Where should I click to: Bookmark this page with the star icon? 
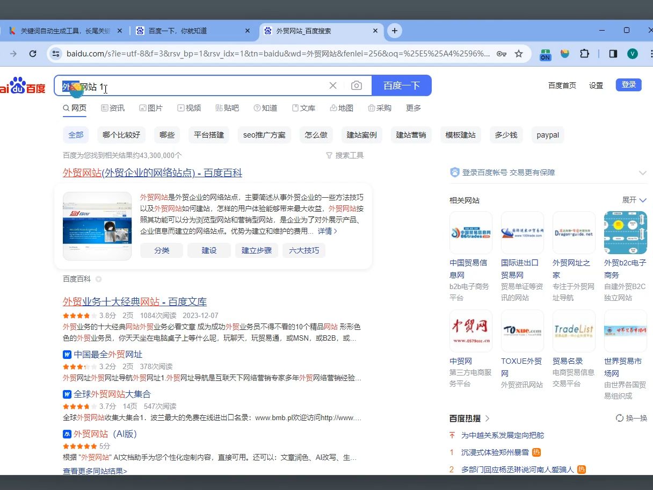519,54
